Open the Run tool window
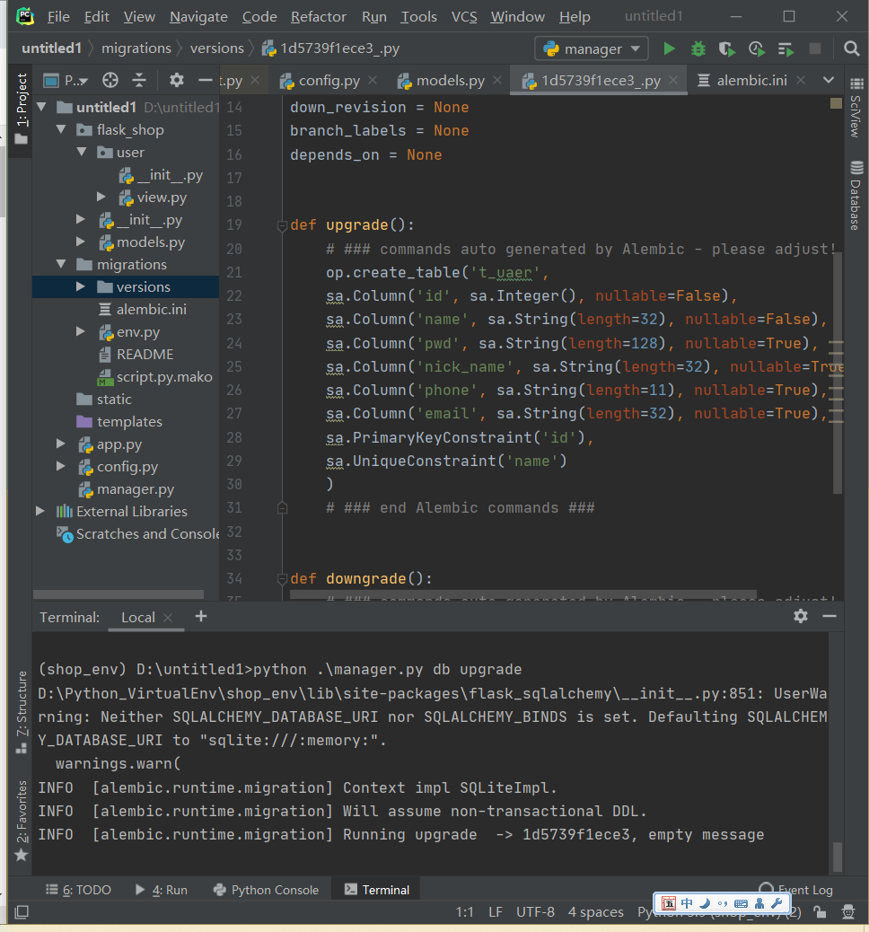Viewport: 869px width, 932px height. coord(161,889)
